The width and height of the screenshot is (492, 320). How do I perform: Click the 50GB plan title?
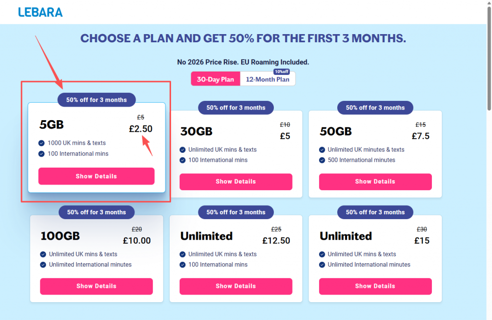[336, 131]
